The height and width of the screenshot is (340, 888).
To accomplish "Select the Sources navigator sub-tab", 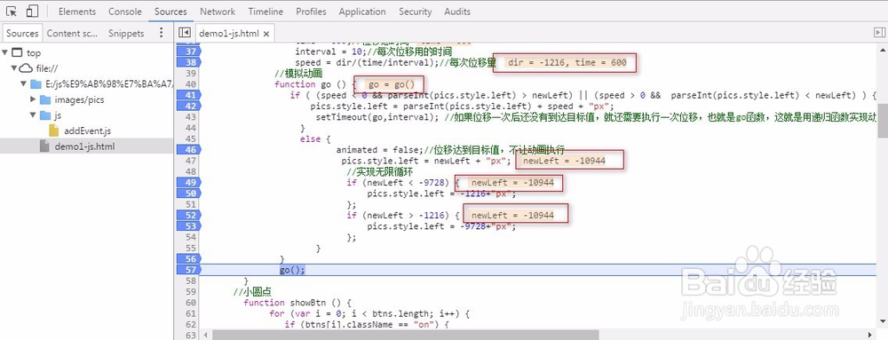I will 22,34.
